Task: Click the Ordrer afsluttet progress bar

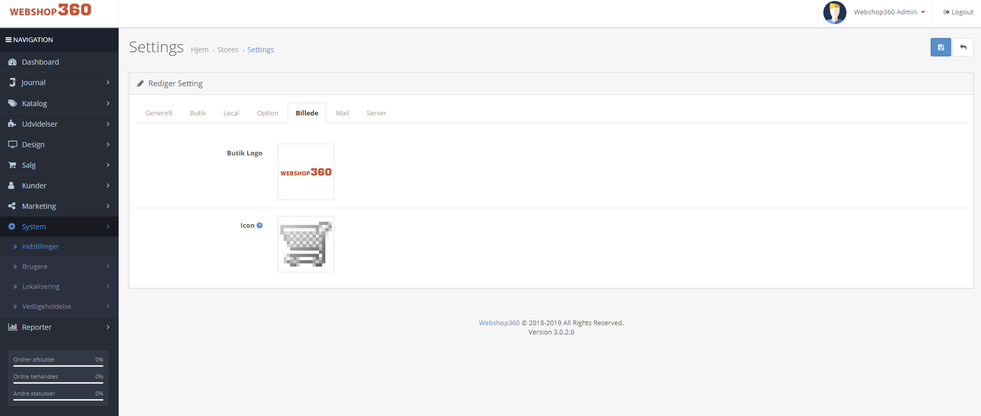Action: click(x=58, y=366)
